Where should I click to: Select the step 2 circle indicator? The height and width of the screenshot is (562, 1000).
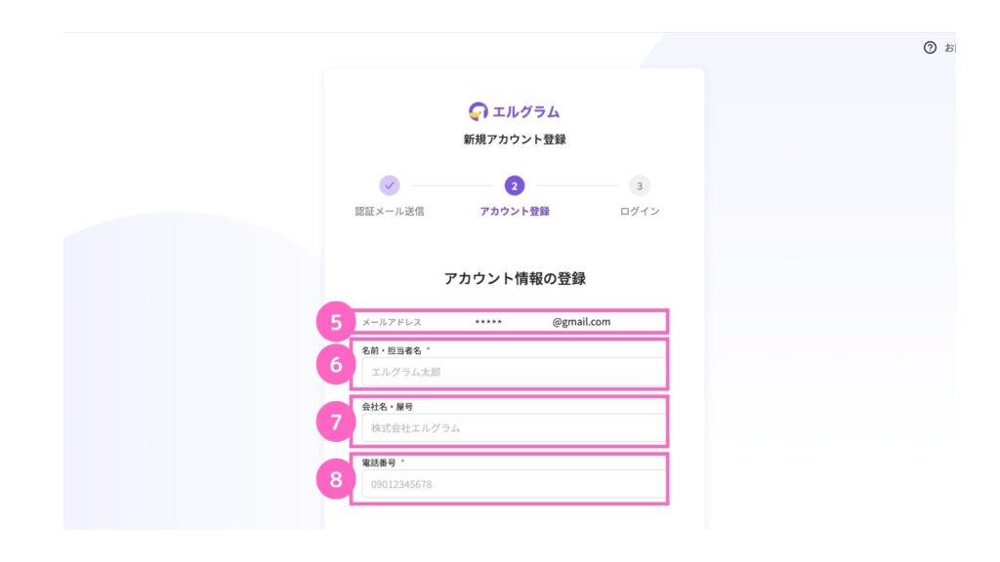point(515,185)
